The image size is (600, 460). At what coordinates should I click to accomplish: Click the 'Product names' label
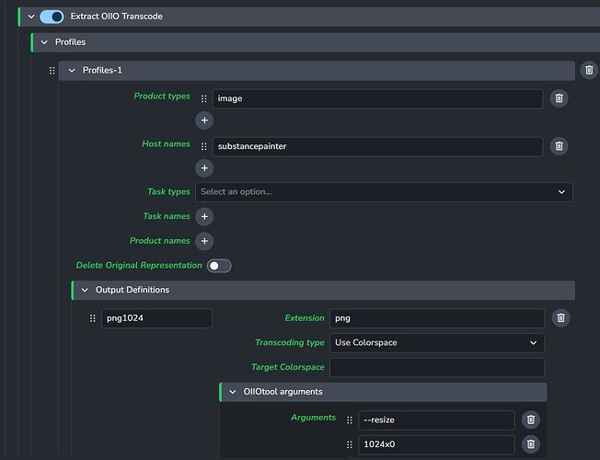coord(160,241)
